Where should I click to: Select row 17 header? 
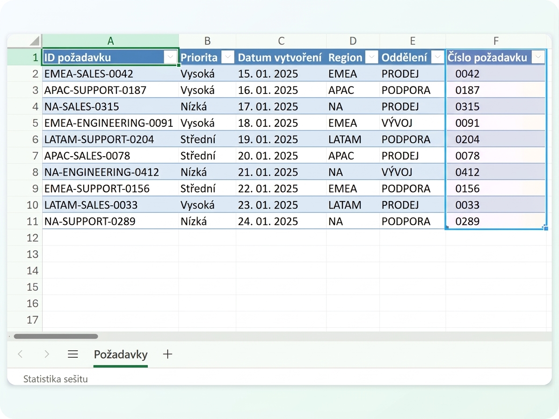click(x=25, y=319)
